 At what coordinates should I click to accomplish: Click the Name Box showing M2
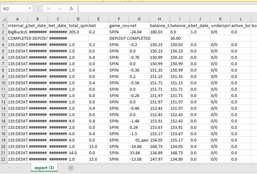(x=14, y=9)
